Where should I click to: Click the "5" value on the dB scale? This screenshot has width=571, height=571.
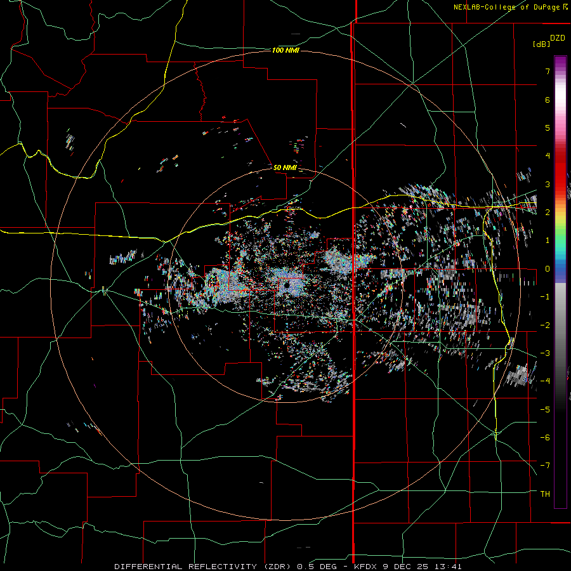[x=548, y=128]
